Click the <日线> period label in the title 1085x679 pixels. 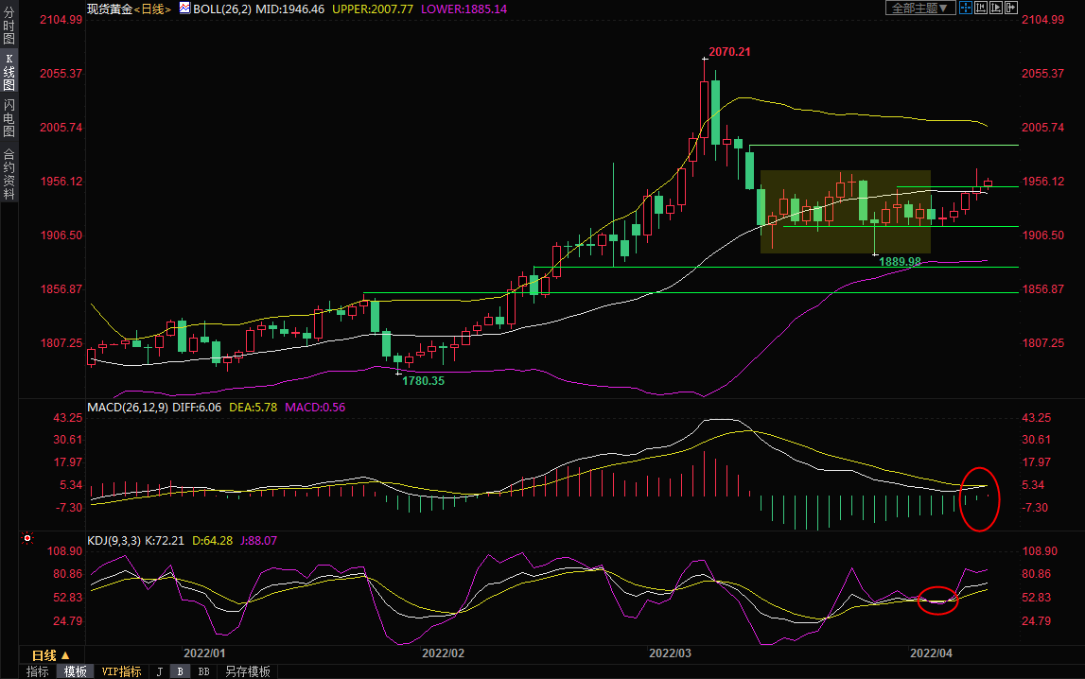[152, 9]
